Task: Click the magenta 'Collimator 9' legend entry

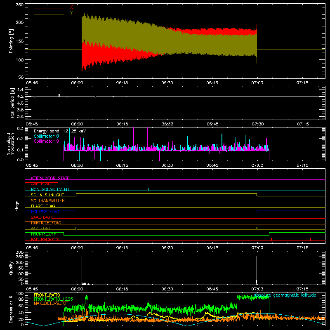Action: [46, 141]
